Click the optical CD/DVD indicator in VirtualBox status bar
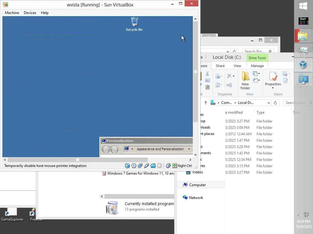 [x=134, y=165]
